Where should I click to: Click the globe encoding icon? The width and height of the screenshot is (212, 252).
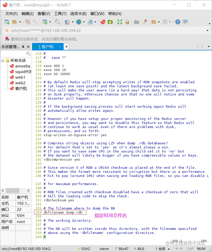(x=79, y=22)
